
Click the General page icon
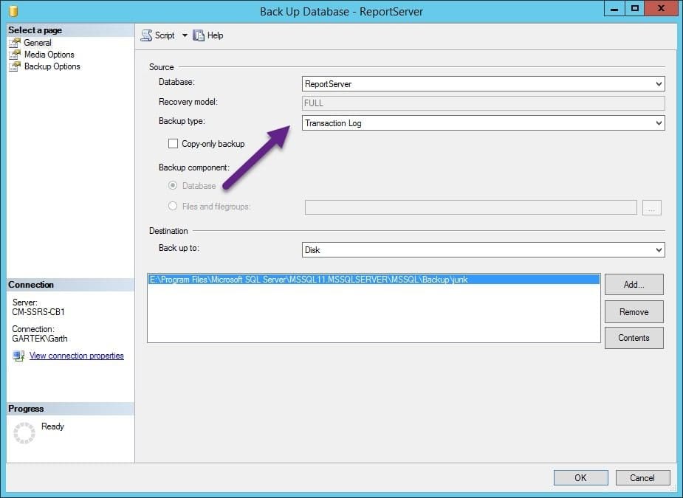coord(15,43)
